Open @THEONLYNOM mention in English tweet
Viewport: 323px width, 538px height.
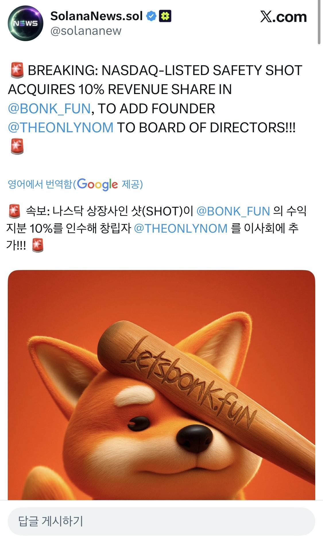coord(61,128)
